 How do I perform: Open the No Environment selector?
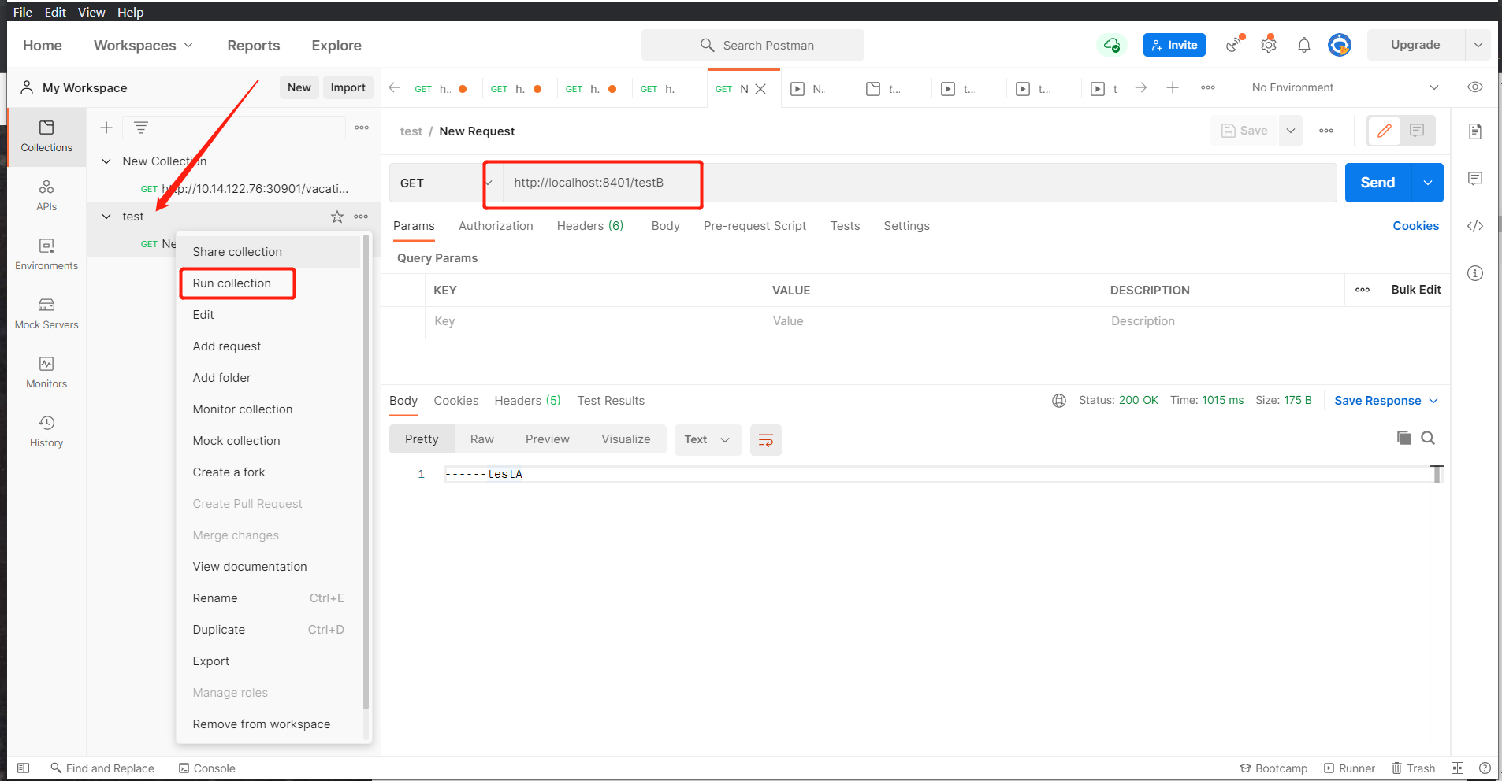[x=1344, y=87]
